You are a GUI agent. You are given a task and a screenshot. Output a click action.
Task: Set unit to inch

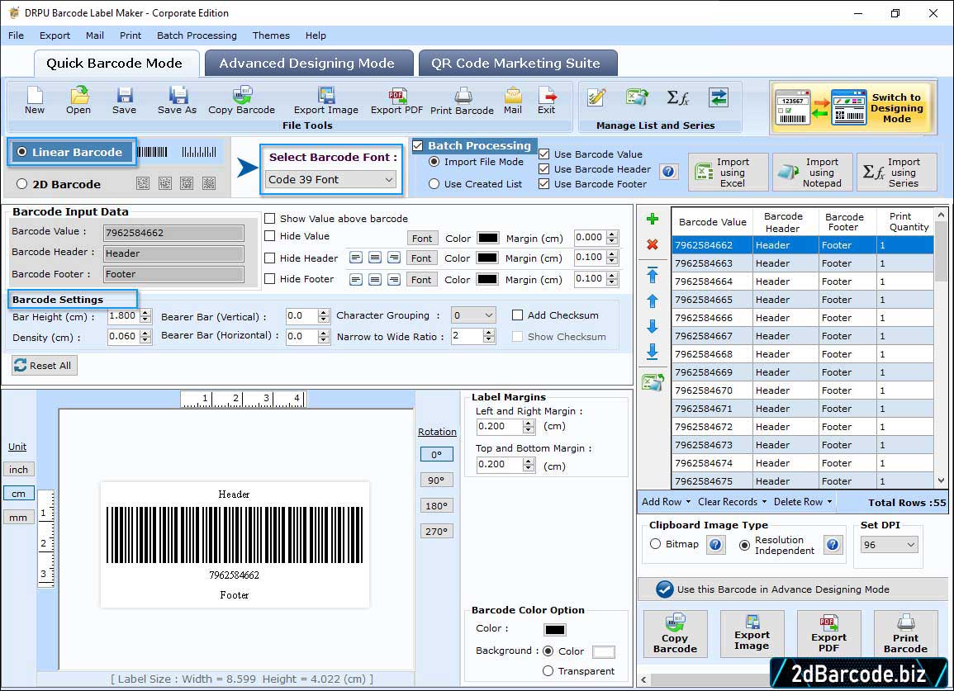coord(18,470)
